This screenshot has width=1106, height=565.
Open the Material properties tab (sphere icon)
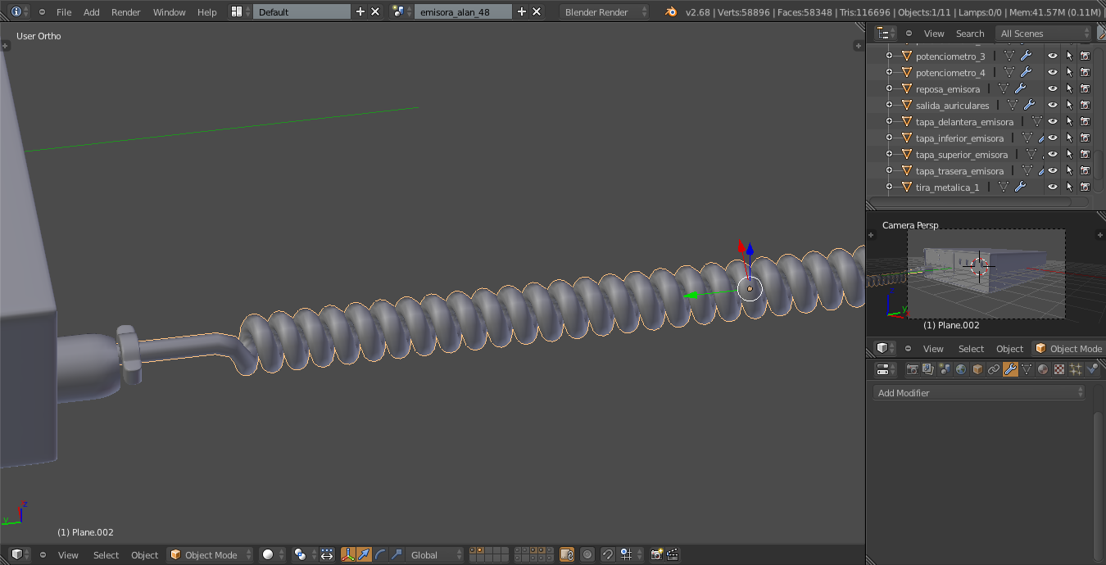1043,369
